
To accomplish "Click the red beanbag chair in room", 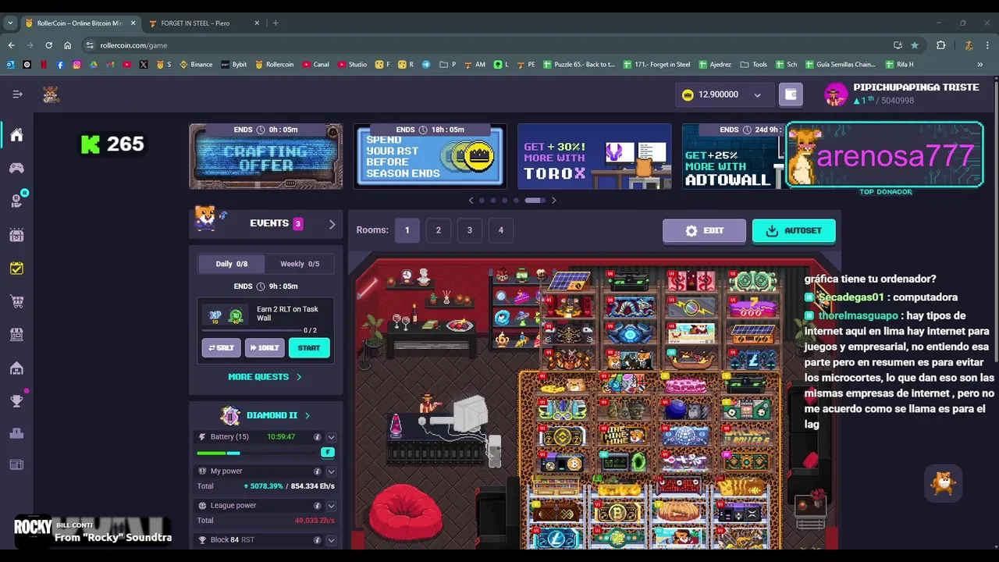I will (x=406, y=513).
